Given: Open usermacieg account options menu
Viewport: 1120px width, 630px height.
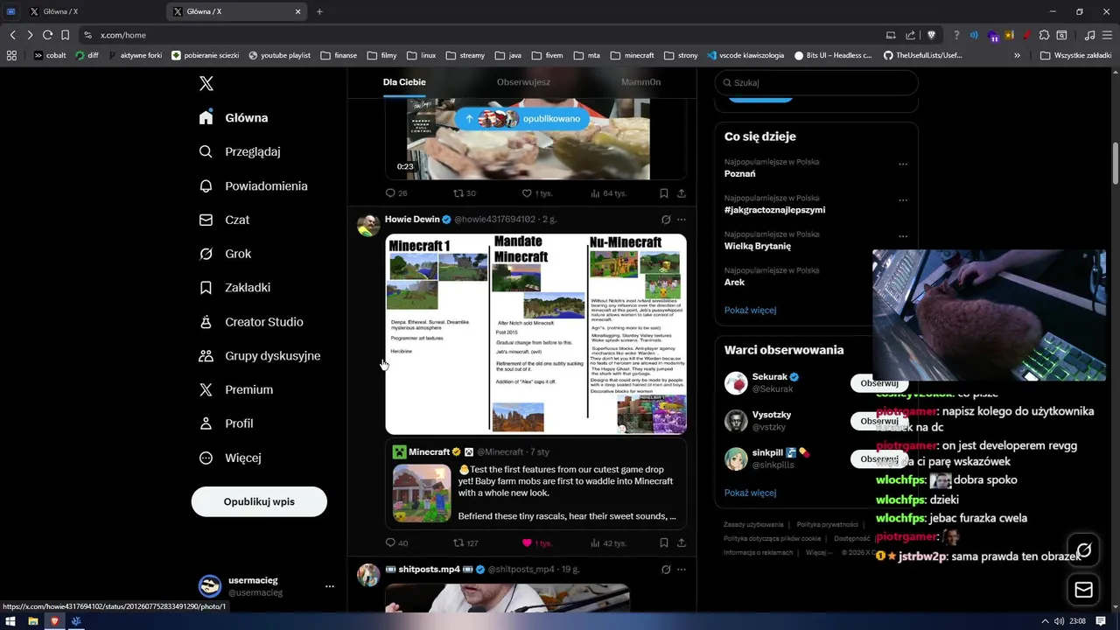Looking at the screenshot, I should click(x=329, y=586).
